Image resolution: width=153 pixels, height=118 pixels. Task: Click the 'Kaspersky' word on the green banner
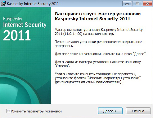pyautogui.click(x=13, y=19)
